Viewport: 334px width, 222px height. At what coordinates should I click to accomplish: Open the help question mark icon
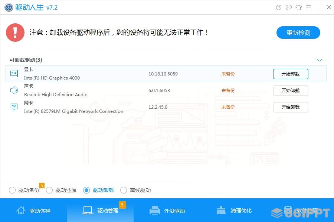click(279, 7)
